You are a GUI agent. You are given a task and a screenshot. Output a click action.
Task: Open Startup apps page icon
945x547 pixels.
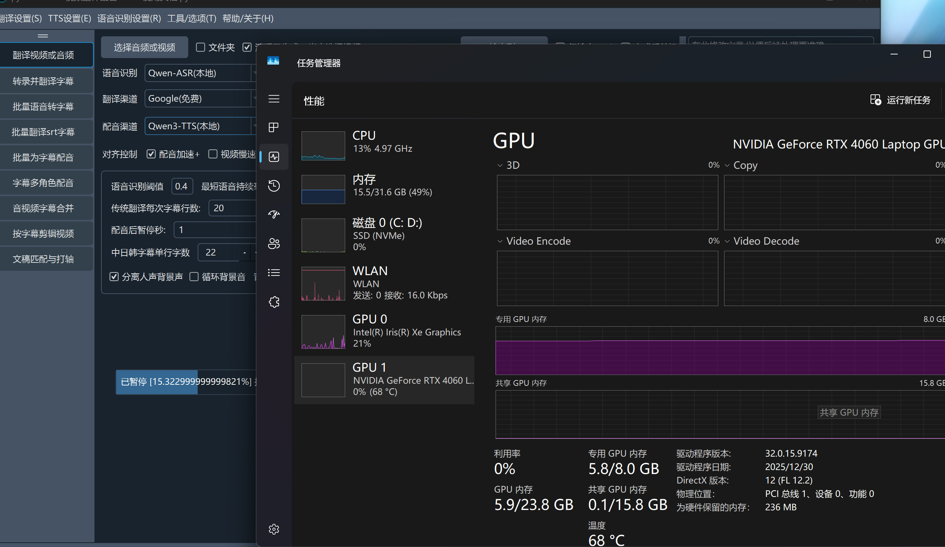point(274,214)
